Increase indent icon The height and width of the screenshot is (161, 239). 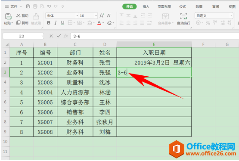click(x=150, y=15)
